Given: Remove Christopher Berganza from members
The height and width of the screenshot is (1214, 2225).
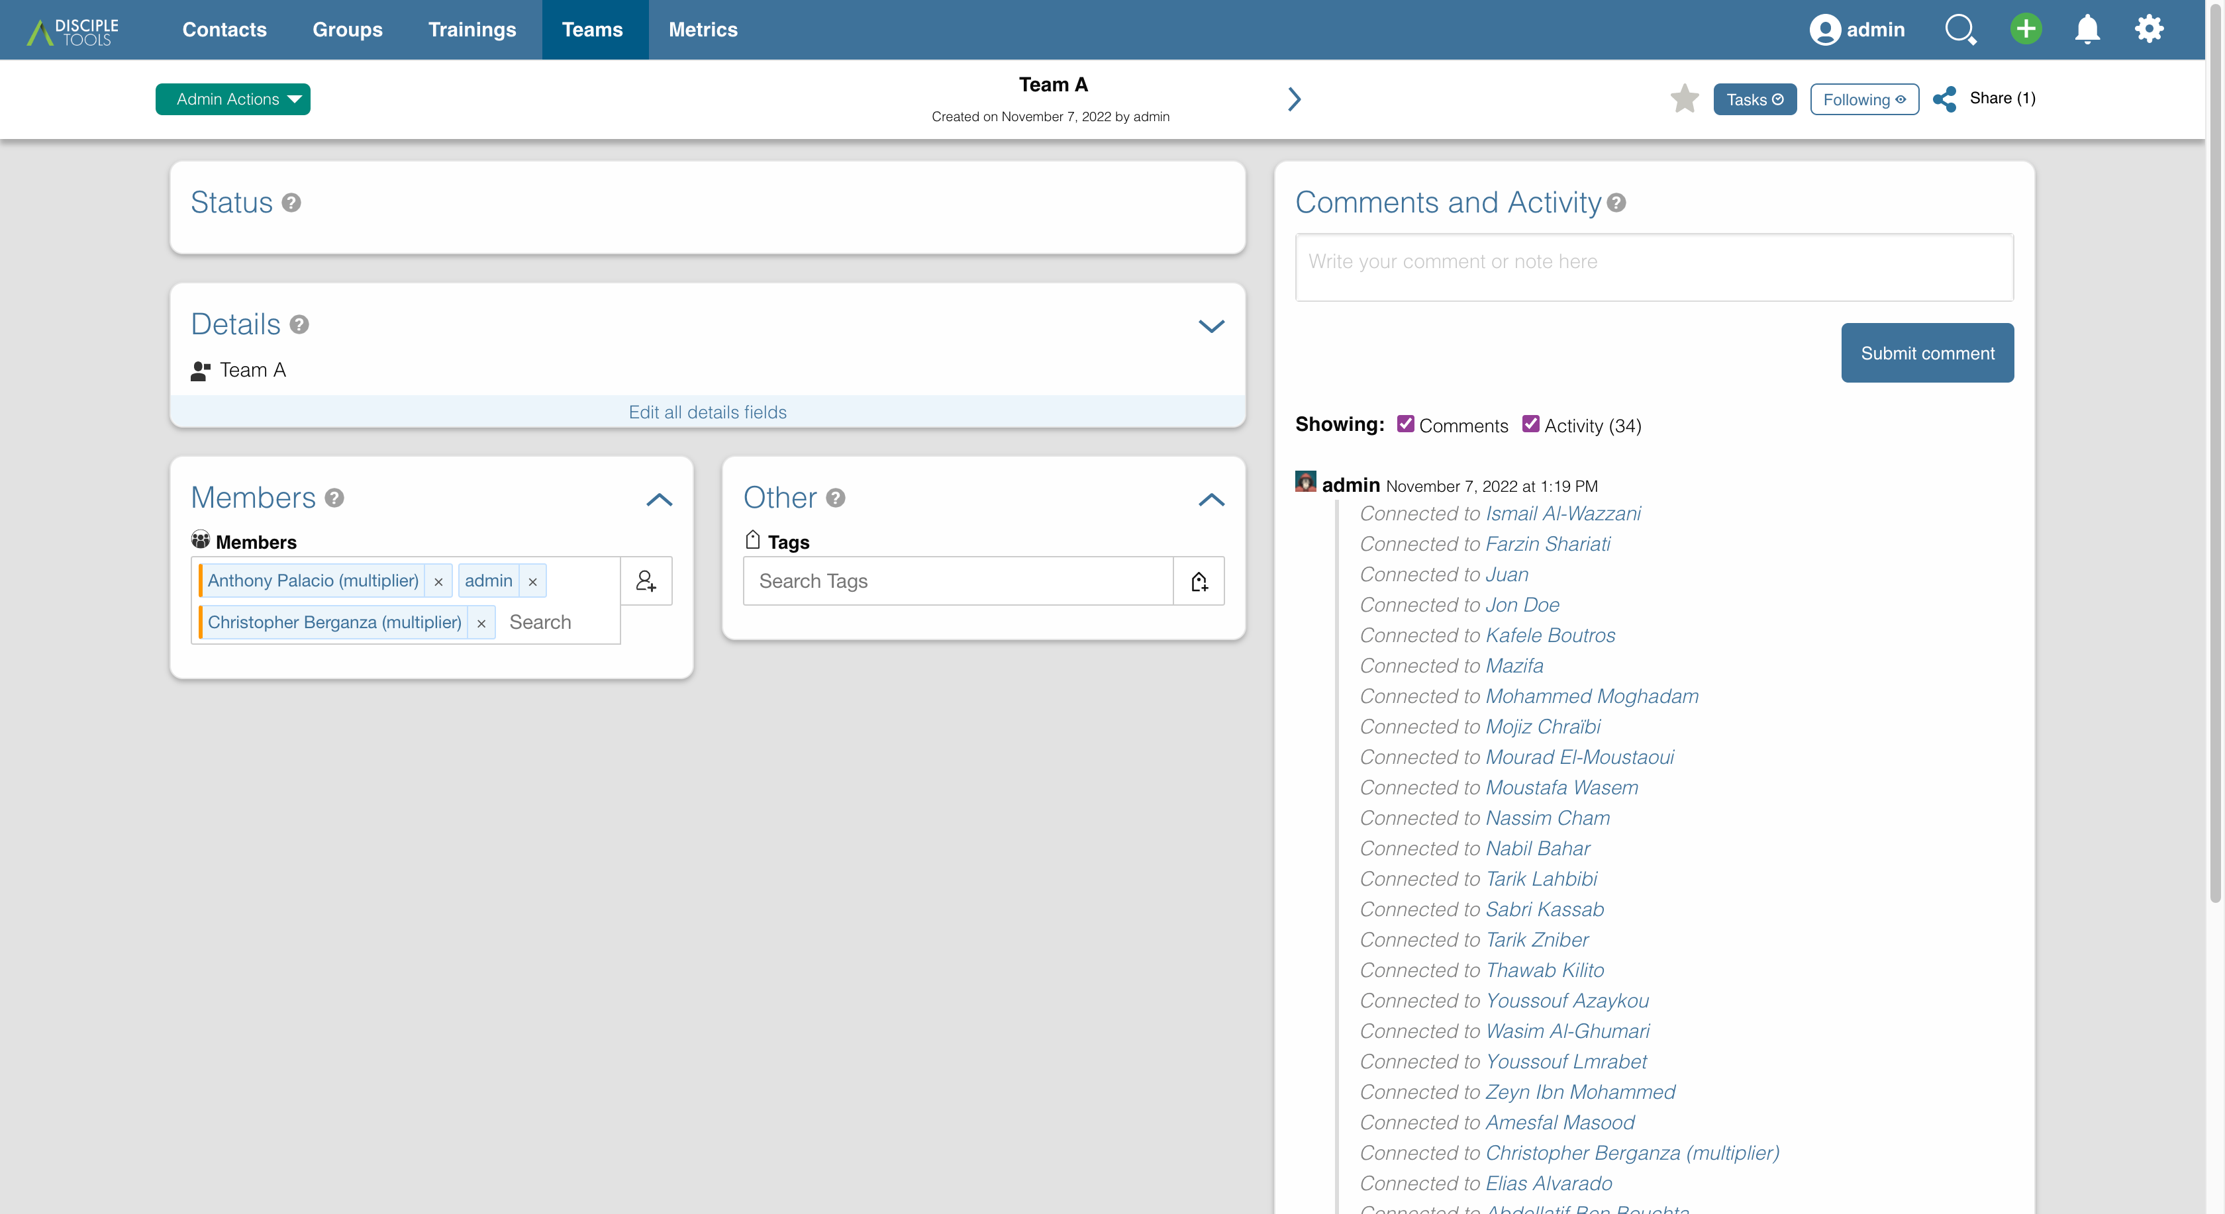Looking at the screenshot, I should pos(481,624).
